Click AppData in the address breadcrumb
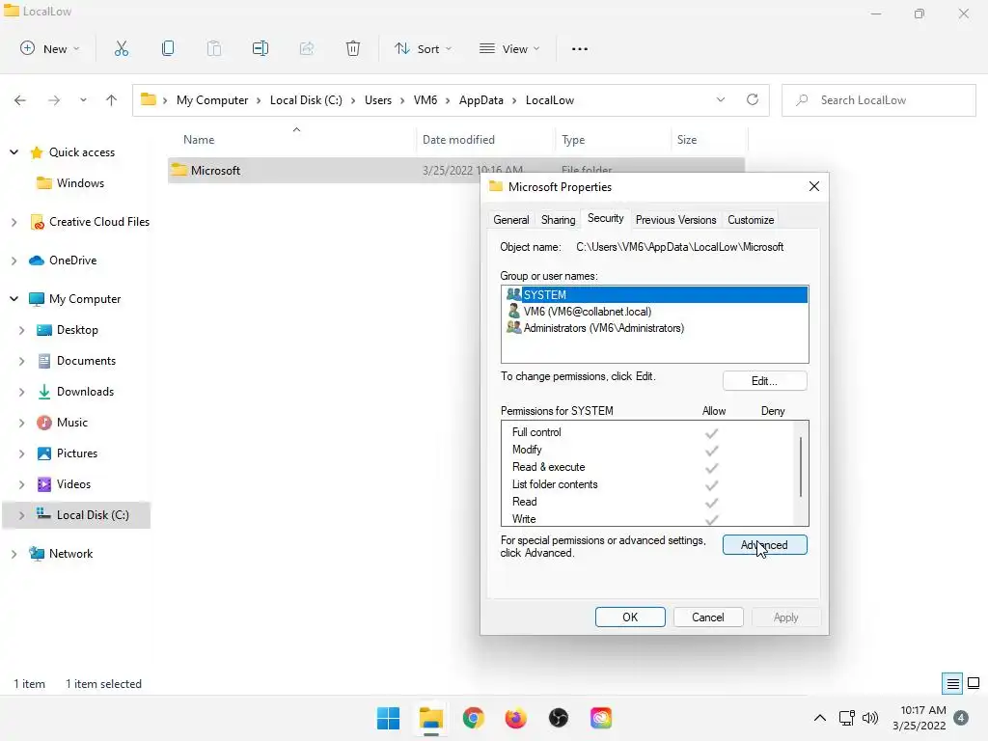The height and width of the screenshot is (741, 988). (x=481, y=100)
